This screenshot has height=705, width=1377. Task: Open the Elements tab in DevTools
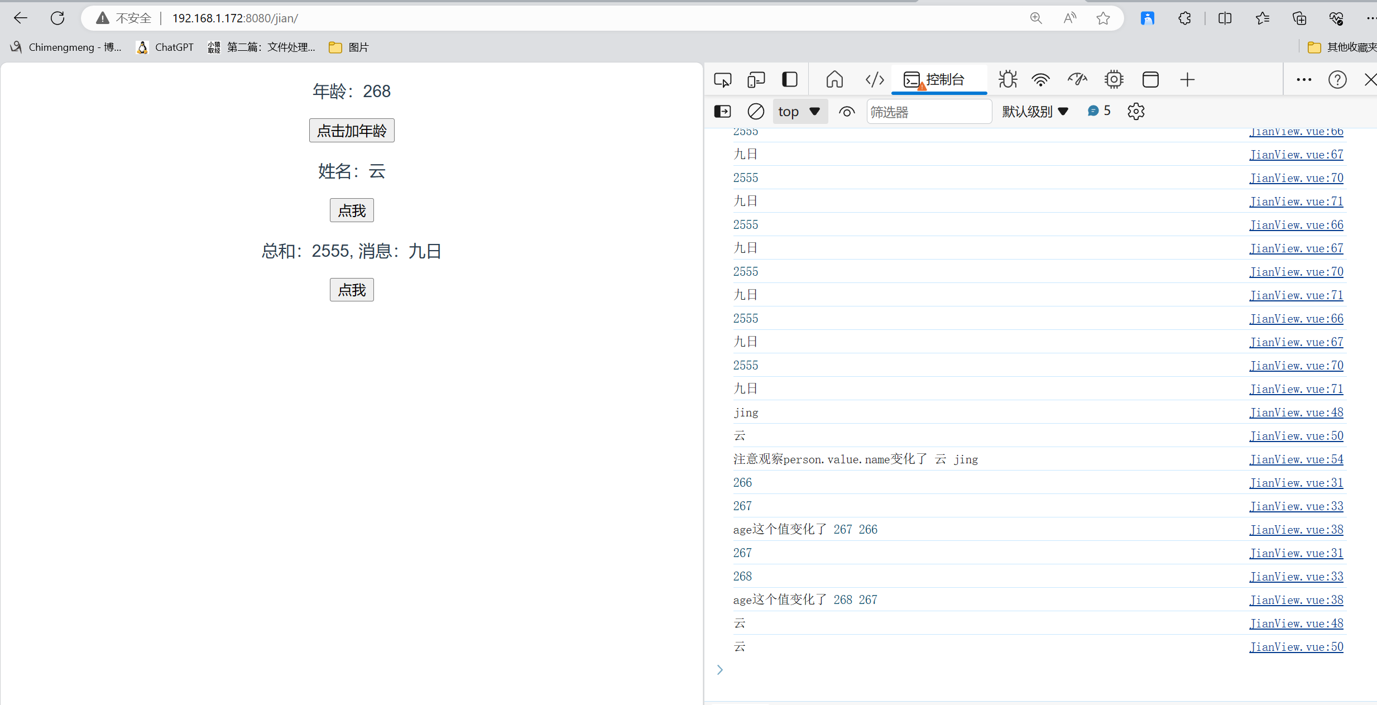[875, 80]
